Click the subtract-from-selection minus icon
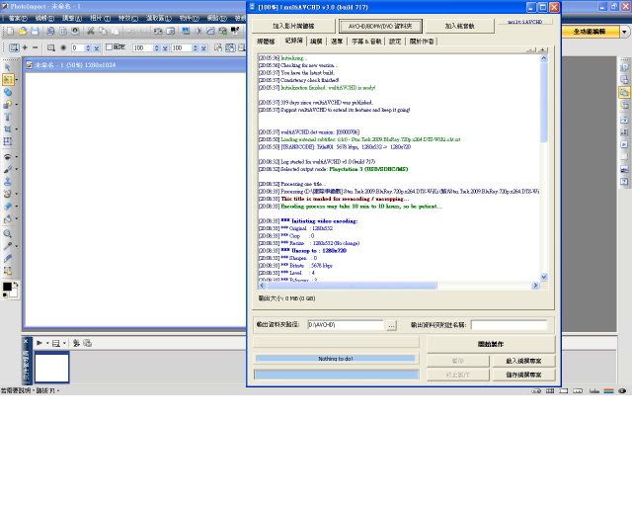 pyautogui.click(x=36, y=47)
